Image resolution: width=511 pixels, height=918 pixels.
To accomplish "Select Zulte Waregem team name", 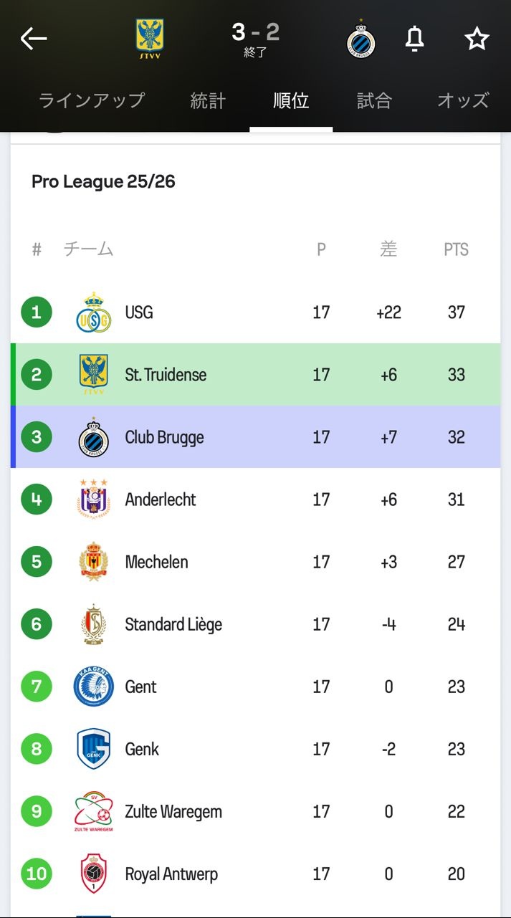I will [173, 812].
